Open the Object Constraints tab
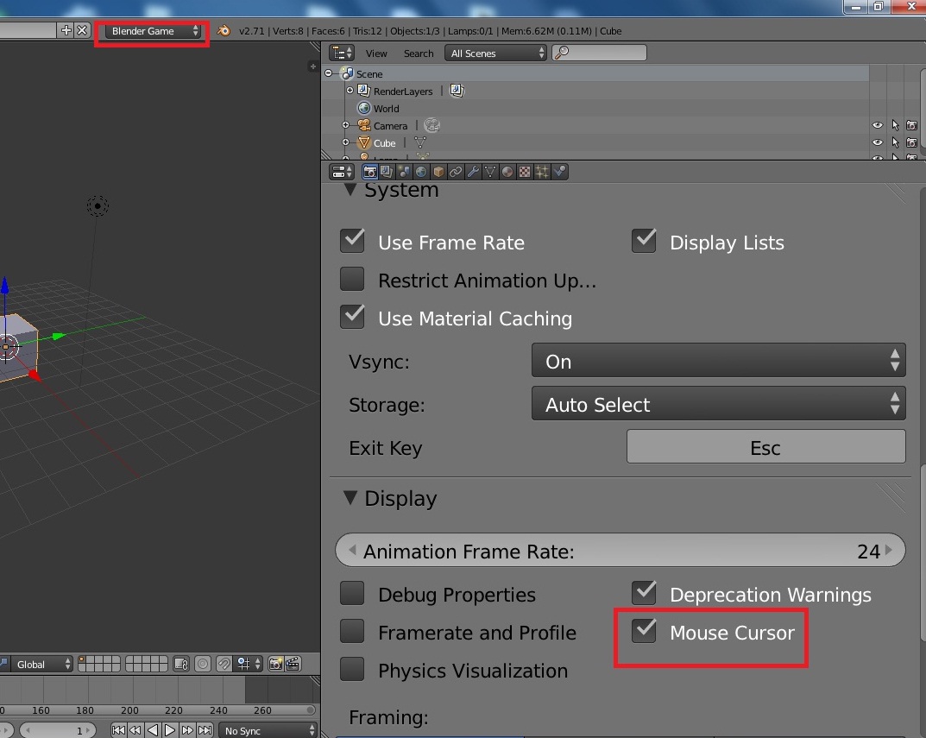The image size is (926, 738). [x=456, y=172]
